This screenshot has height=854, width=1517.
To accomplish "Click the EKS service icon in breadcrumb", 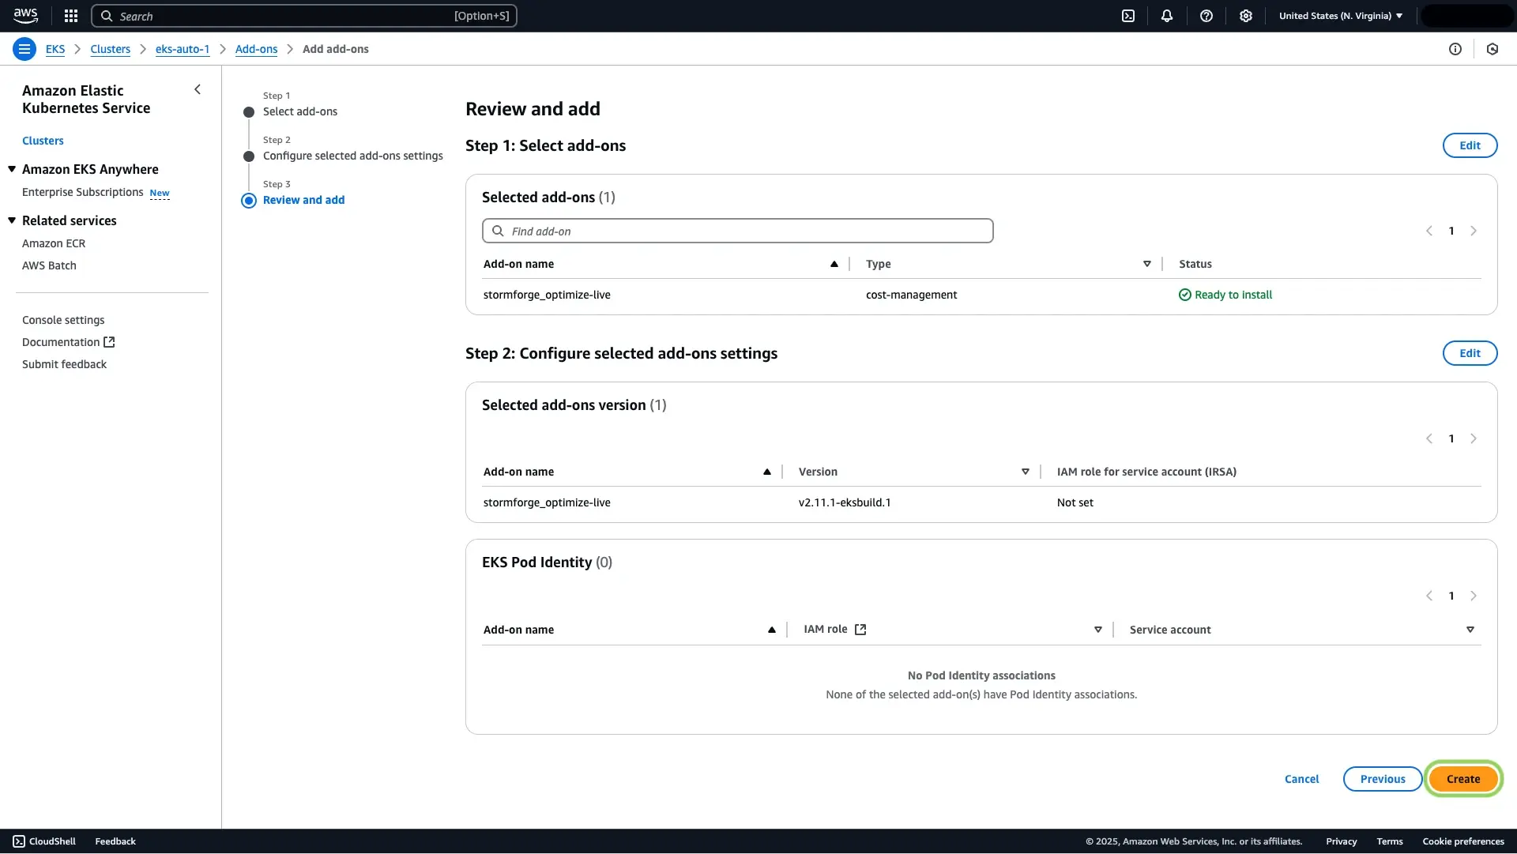I will click(55, 49).
